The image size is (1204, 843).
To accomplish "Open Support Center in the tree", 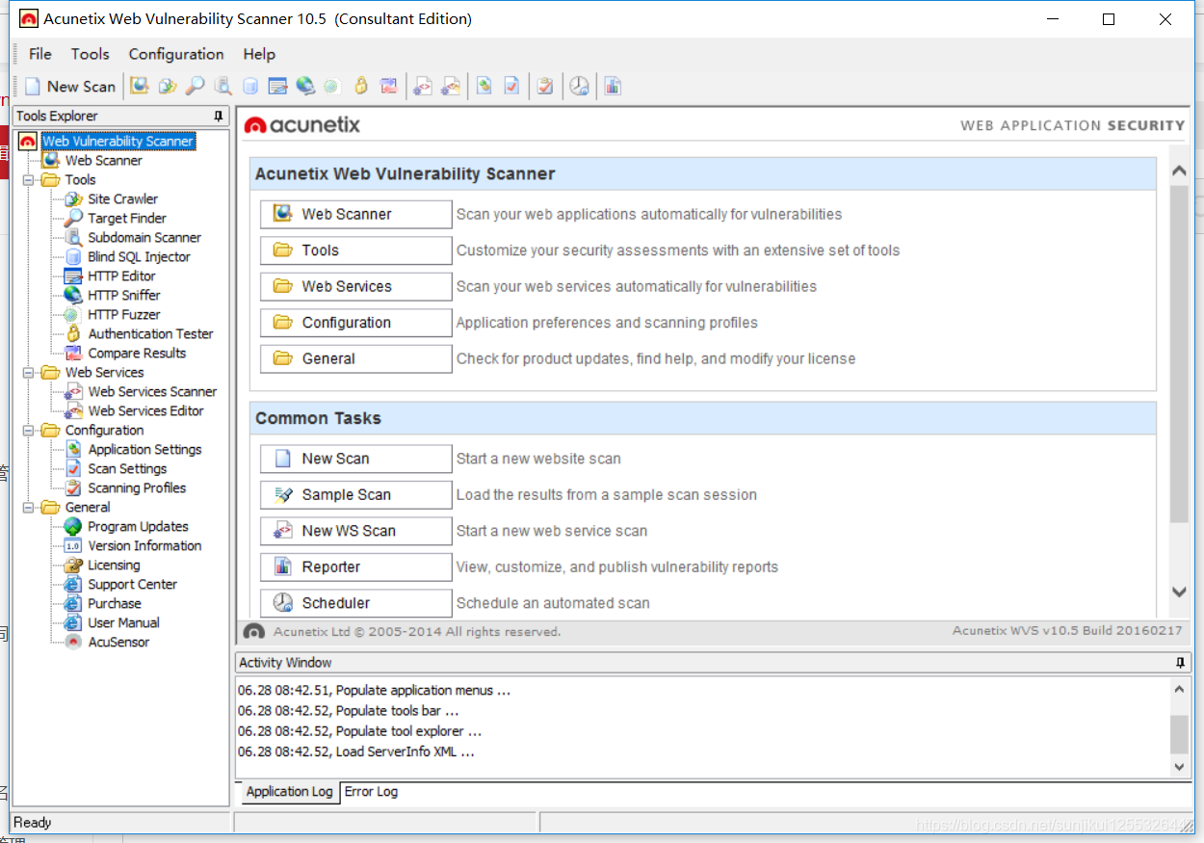I will point(132,585).
